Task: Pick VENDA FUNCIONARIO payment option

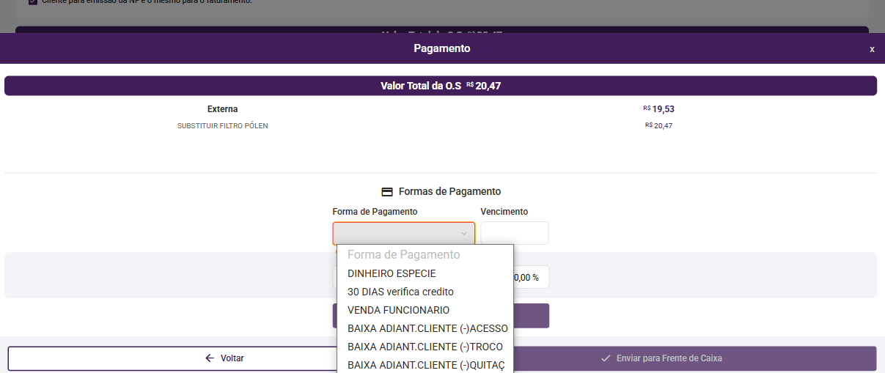Action: (398, 310)
